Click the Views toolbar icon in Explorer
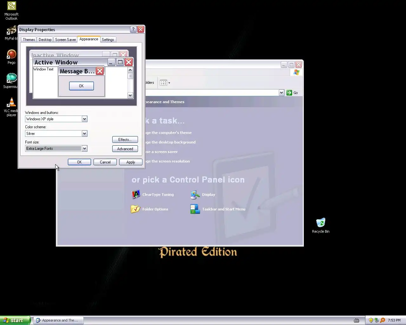 163,83
